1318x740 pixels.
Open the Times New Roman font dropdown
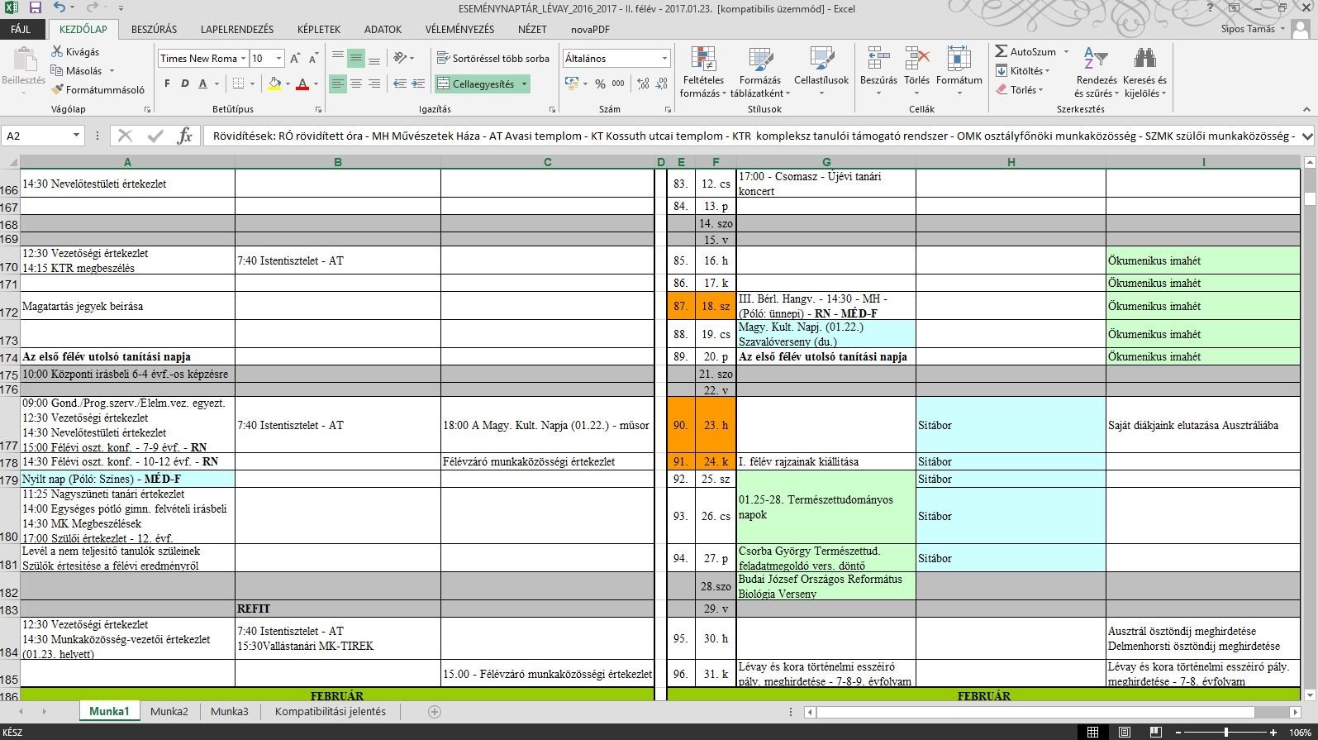point(243,59)
